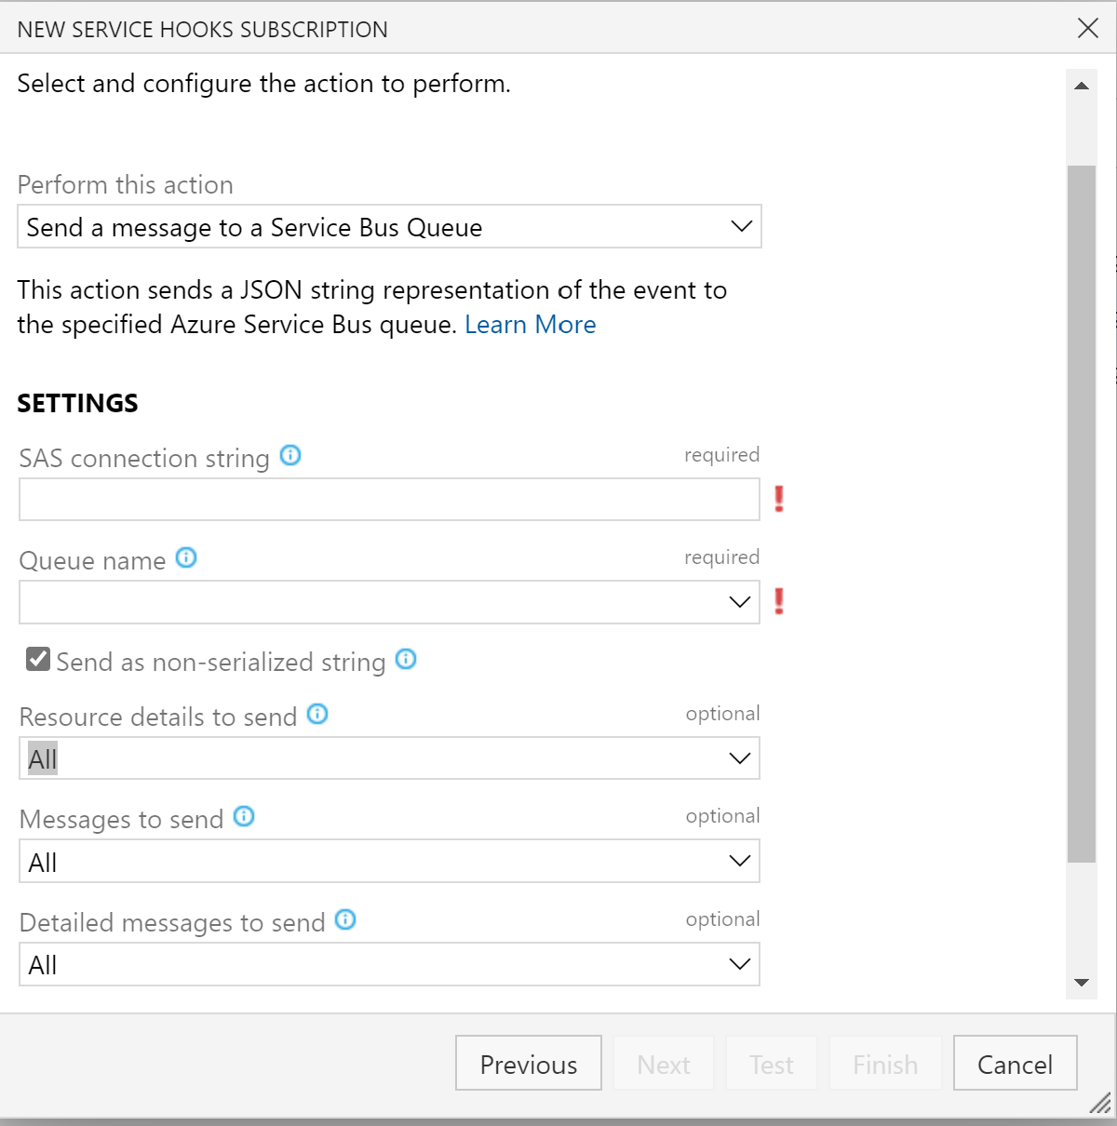Viewport: 1117px width, 1126px height.
Task: Open Messages to send dropdown
Action: tap(389, 861)
